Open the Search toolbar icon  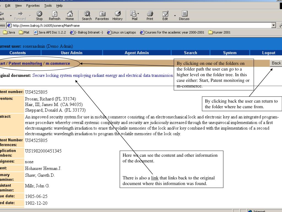pos(87,15)
